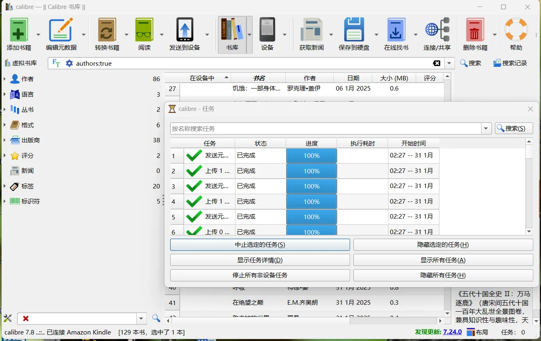This screenshot has width=541, height=341.
Task: Click 停止所有非设备任务 button
Action: 260,275
